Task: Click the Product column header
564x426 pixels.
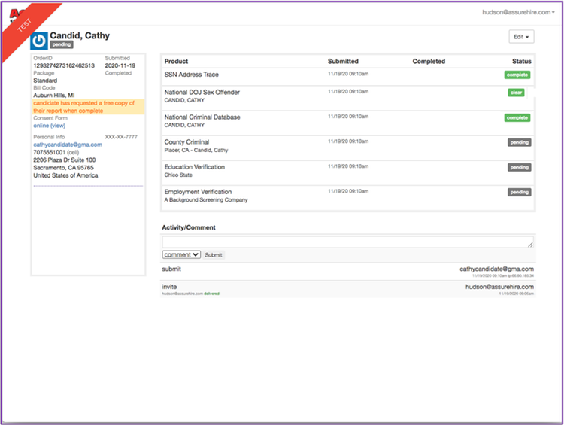Action: point(176,62)
